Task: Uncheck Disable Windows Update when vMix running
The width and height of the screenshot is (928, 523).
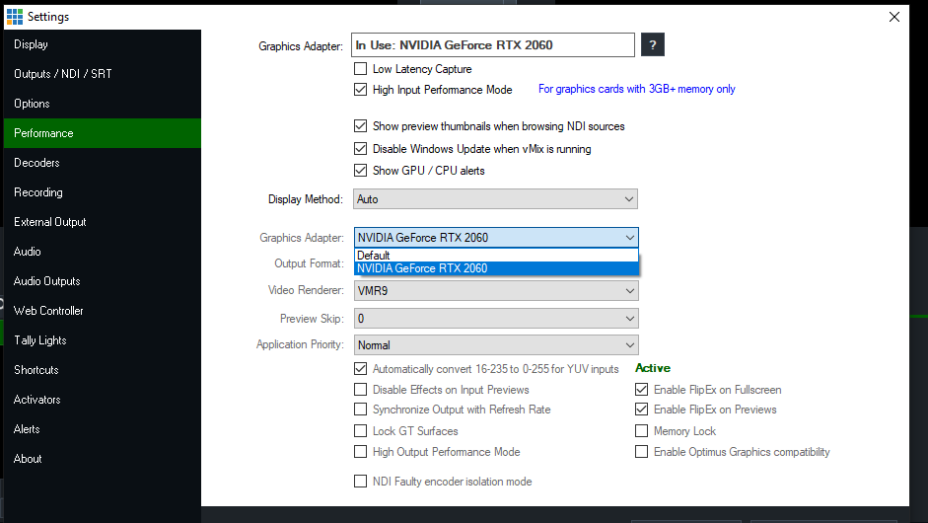Action: tap(360, 149)
